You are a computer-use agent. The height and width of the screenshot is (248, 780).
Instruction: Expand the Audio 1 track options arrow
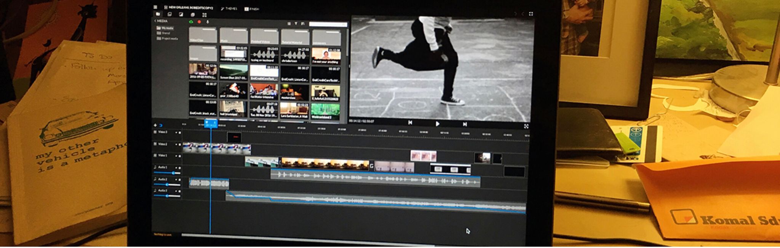(176, 168)
